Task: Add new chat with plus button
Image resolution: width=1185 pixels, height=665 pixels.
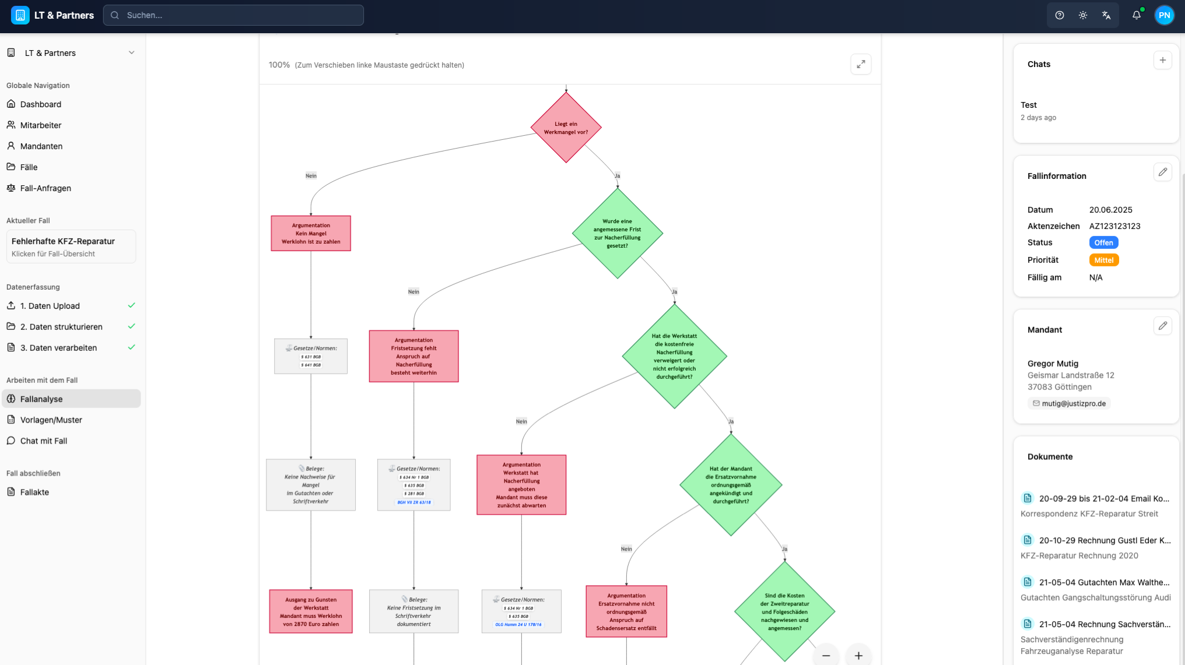Action: pos(1162,60)
